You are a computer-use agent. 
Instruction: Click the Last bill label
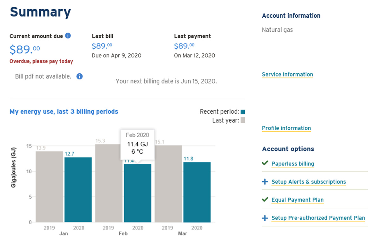pyautogui.click(x=103, y=36)
